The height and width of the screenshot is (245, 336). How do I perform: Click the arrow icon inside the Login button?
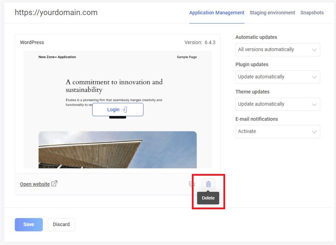pyautogui.click(x=124, y=110)
